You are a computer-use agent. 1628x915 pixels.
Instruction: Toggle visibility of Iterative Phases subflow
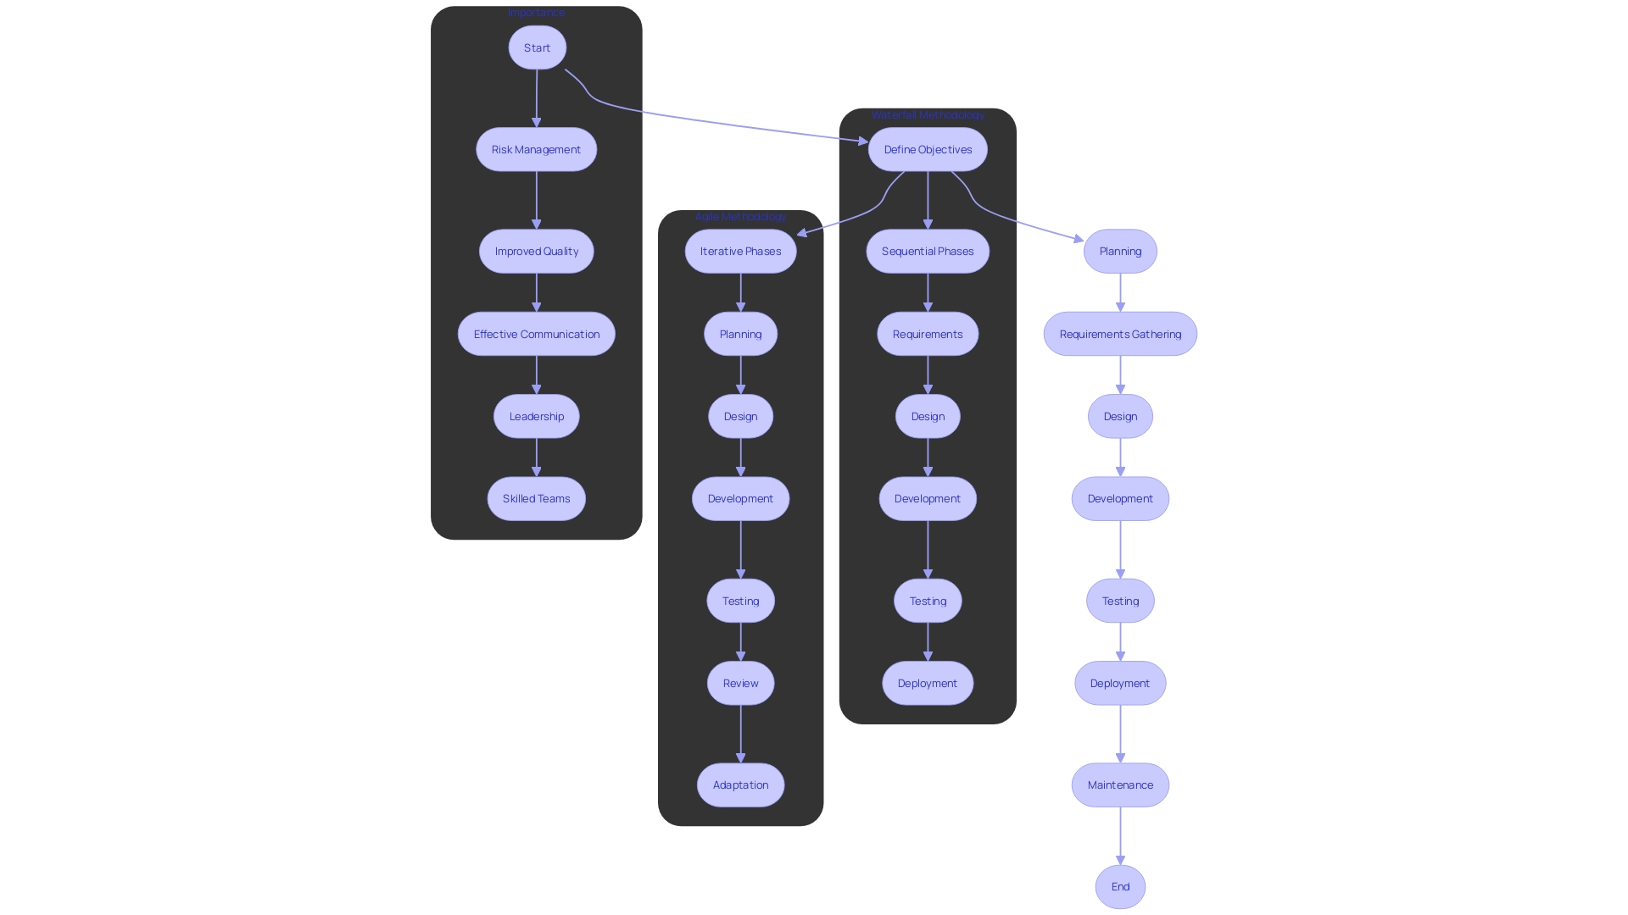pos(740,250)
